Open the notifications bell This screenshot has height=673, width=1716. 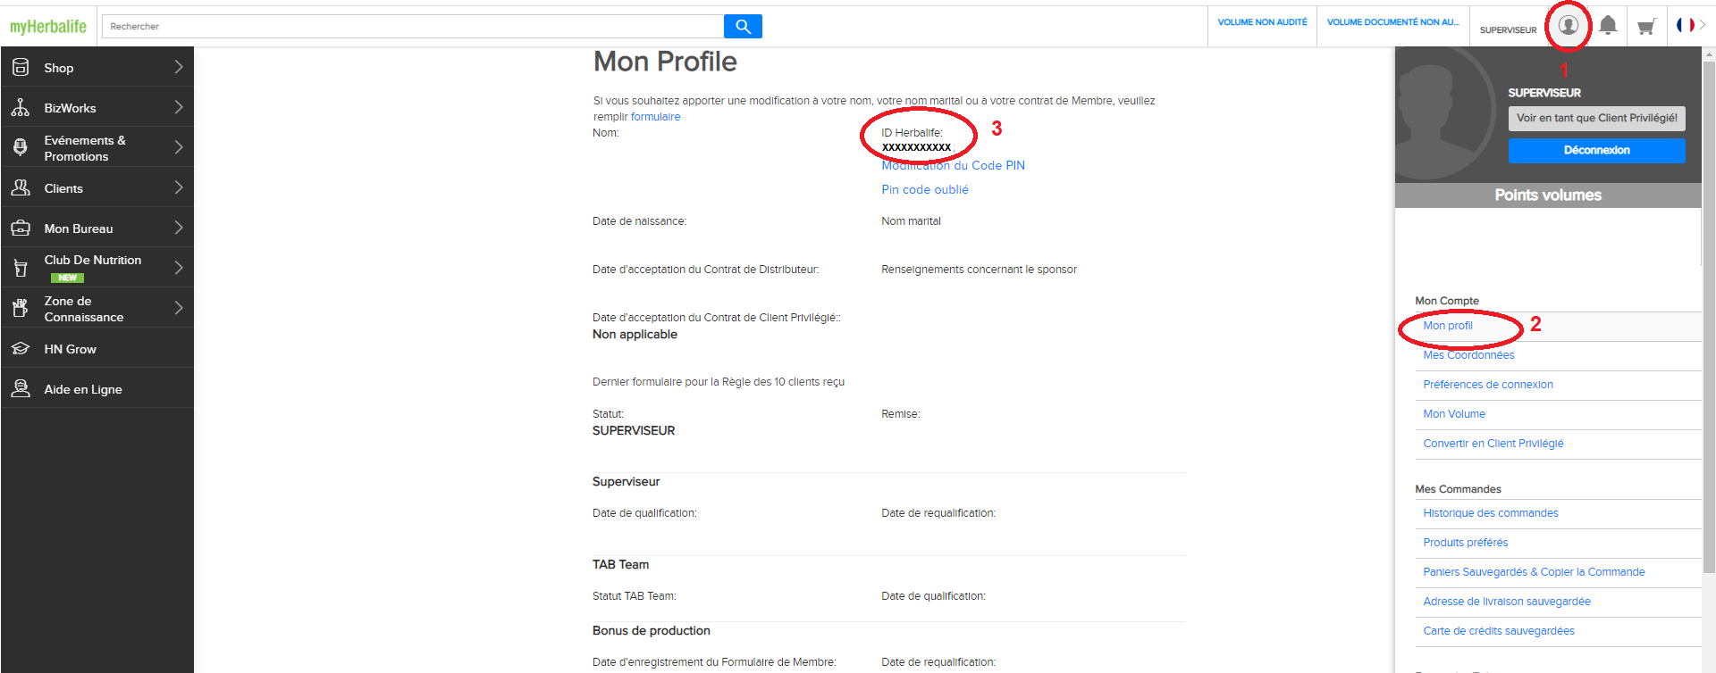tap(1608, 25)
